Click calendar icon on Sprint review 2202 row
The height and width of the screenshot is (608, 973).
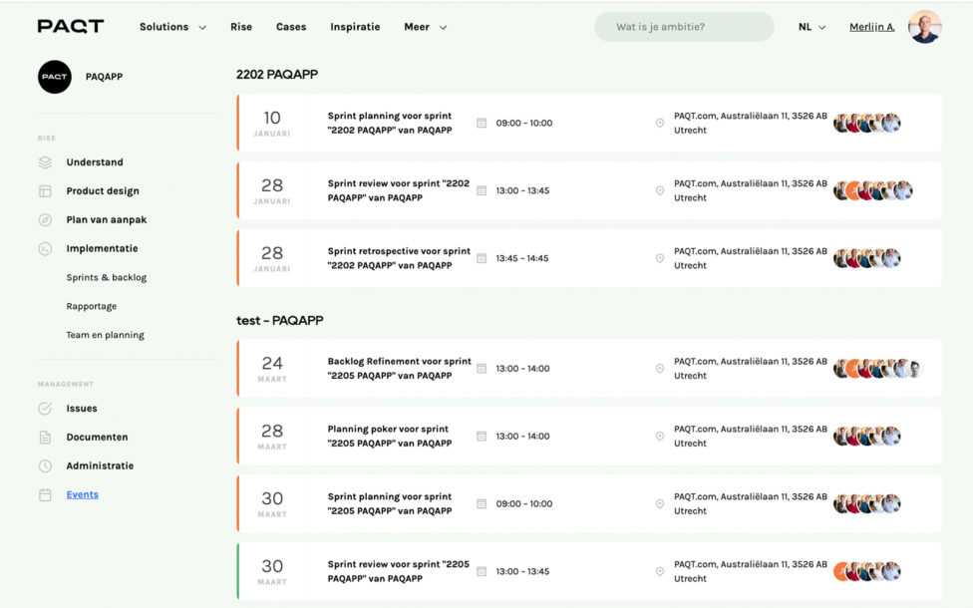coord(482,190)
